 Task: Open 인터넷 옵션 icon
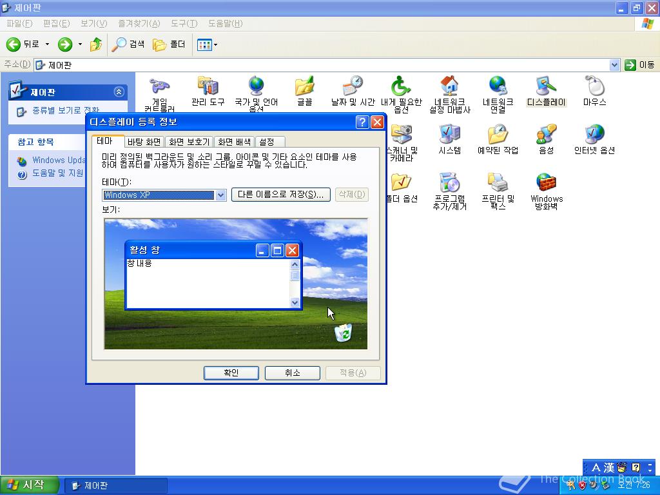coord(594,139)
